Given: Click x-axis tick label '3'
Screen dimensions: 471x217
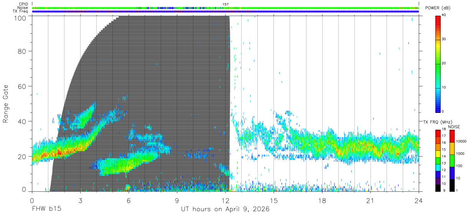Looking at the screenshot, I should click(80, 200).
